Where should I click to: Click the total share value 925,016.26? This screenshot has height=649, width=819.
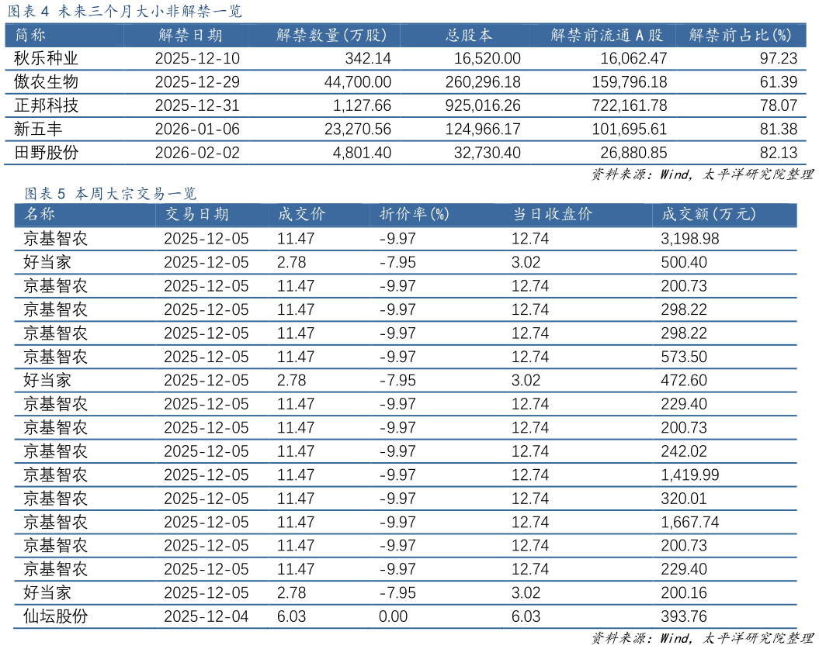(483, 105)
